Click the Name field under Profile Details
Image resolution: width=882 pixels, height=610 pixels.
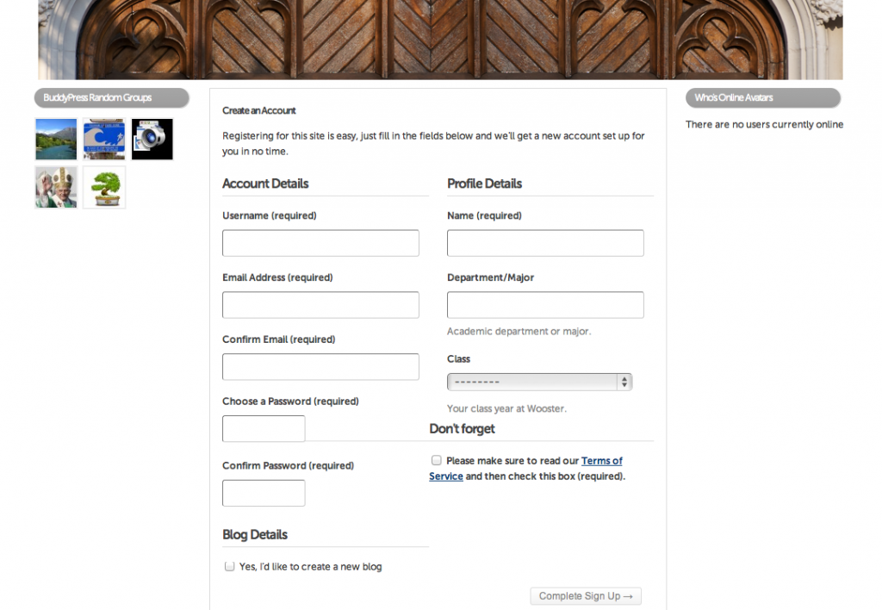545,243
